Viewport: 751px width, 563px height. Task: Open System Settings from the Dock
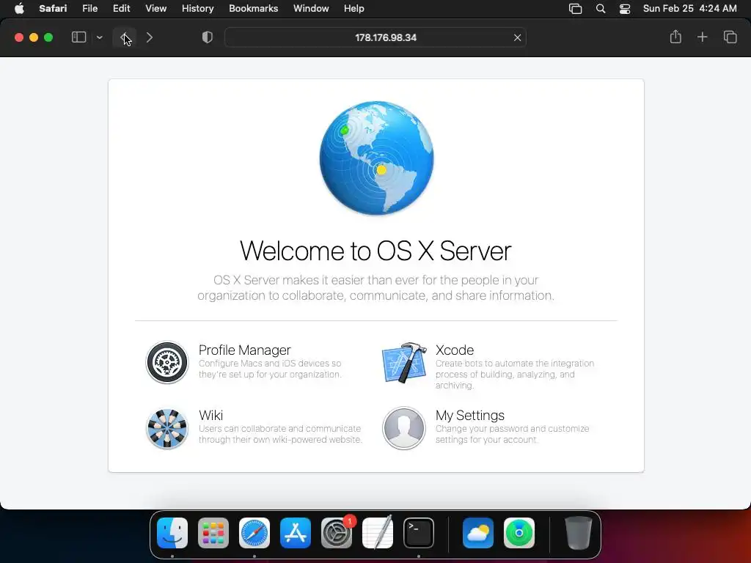pos(336,532)
